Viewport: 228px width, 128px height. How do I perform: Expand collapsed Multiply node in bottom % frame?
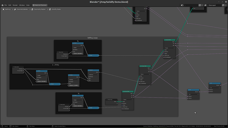click(89, 108)
